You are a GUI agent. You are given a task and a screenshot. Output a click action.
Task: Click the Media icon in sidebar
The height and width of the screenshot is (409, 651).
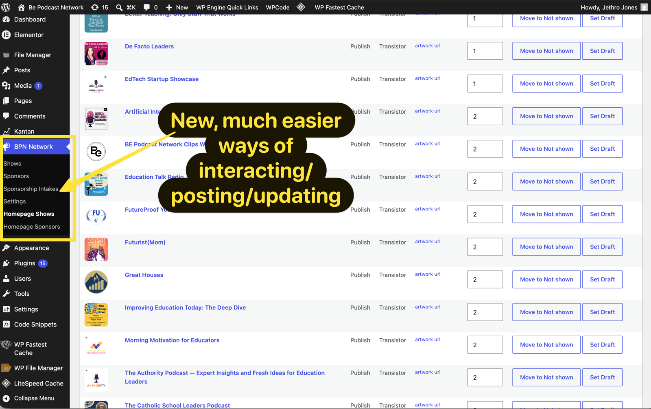pyautogui.click(x=6, y=86)
